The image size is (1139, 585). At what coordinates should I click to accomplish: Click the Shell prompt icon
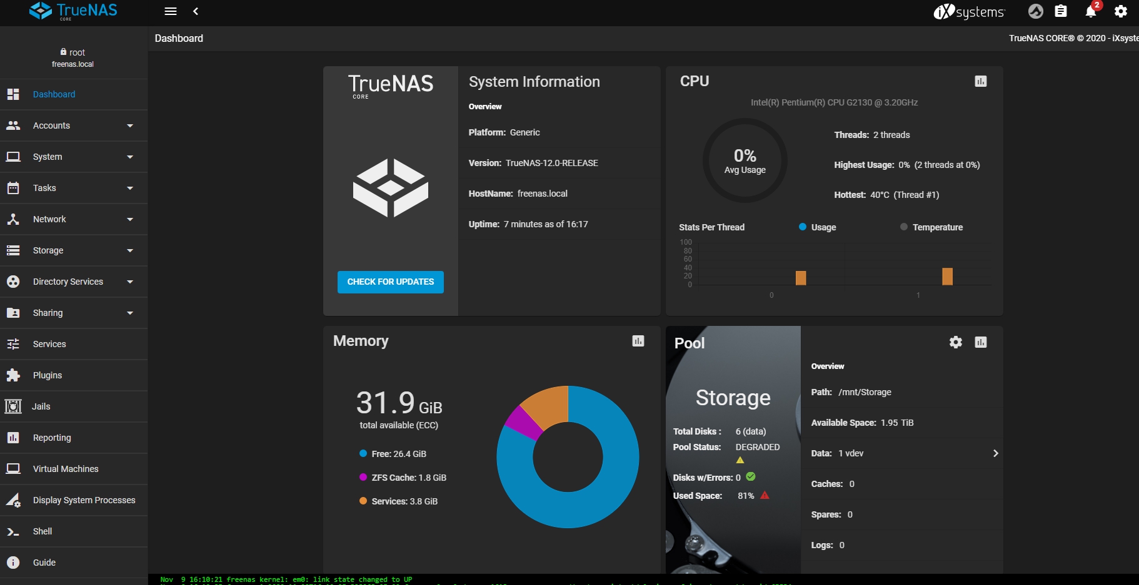coord(13,532)
